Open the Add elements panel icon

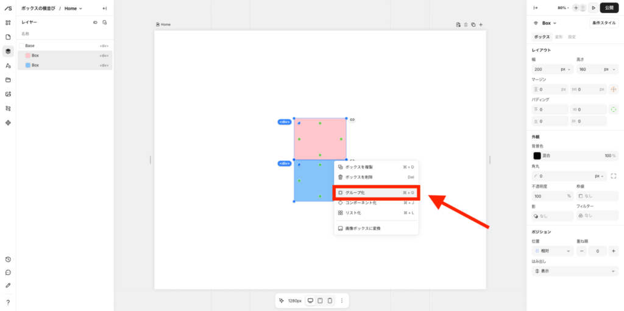click(x=8, y=23)
